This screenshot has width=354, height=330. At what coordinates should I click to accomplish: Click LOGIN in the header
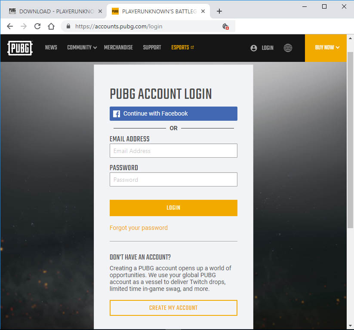pos(268,48)
